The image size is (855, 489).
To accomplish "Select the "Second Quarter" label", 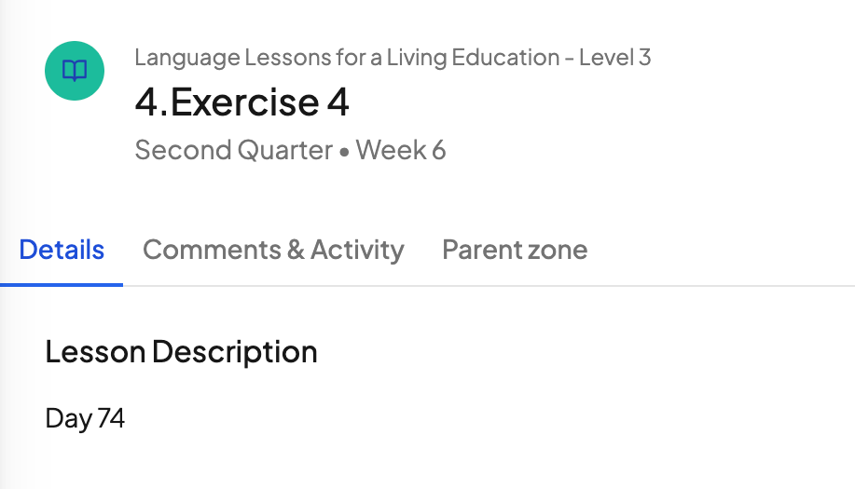I will (233, 150).
